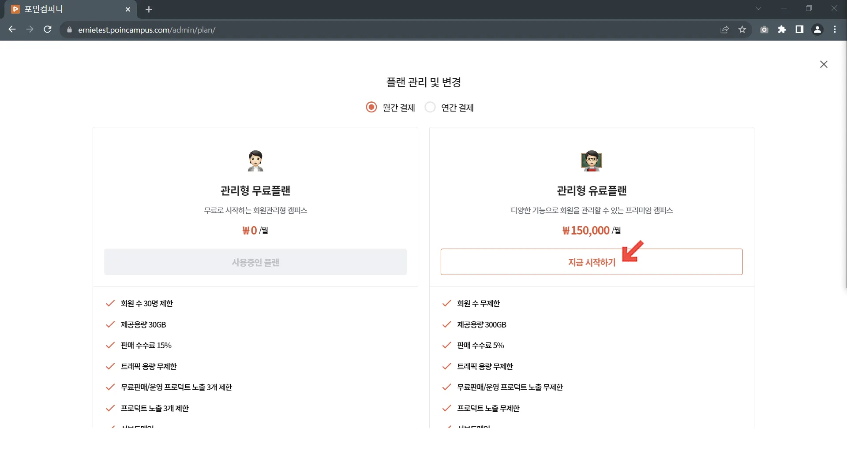View site security lock info
This screenshot has width=847, height=454.
pos(69,30)
